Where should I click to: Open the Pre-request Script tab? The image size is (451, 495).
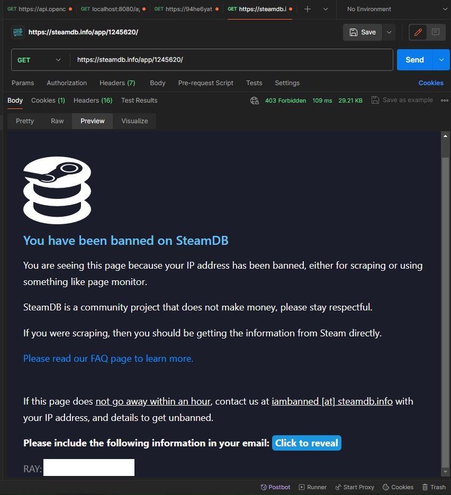point(206,83)
